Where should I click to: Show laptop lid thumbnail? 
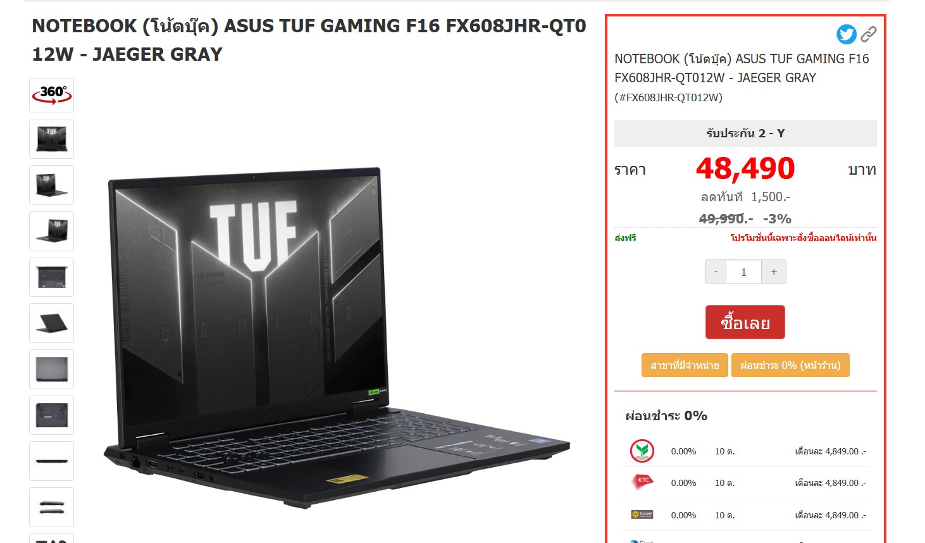[51, 370]
